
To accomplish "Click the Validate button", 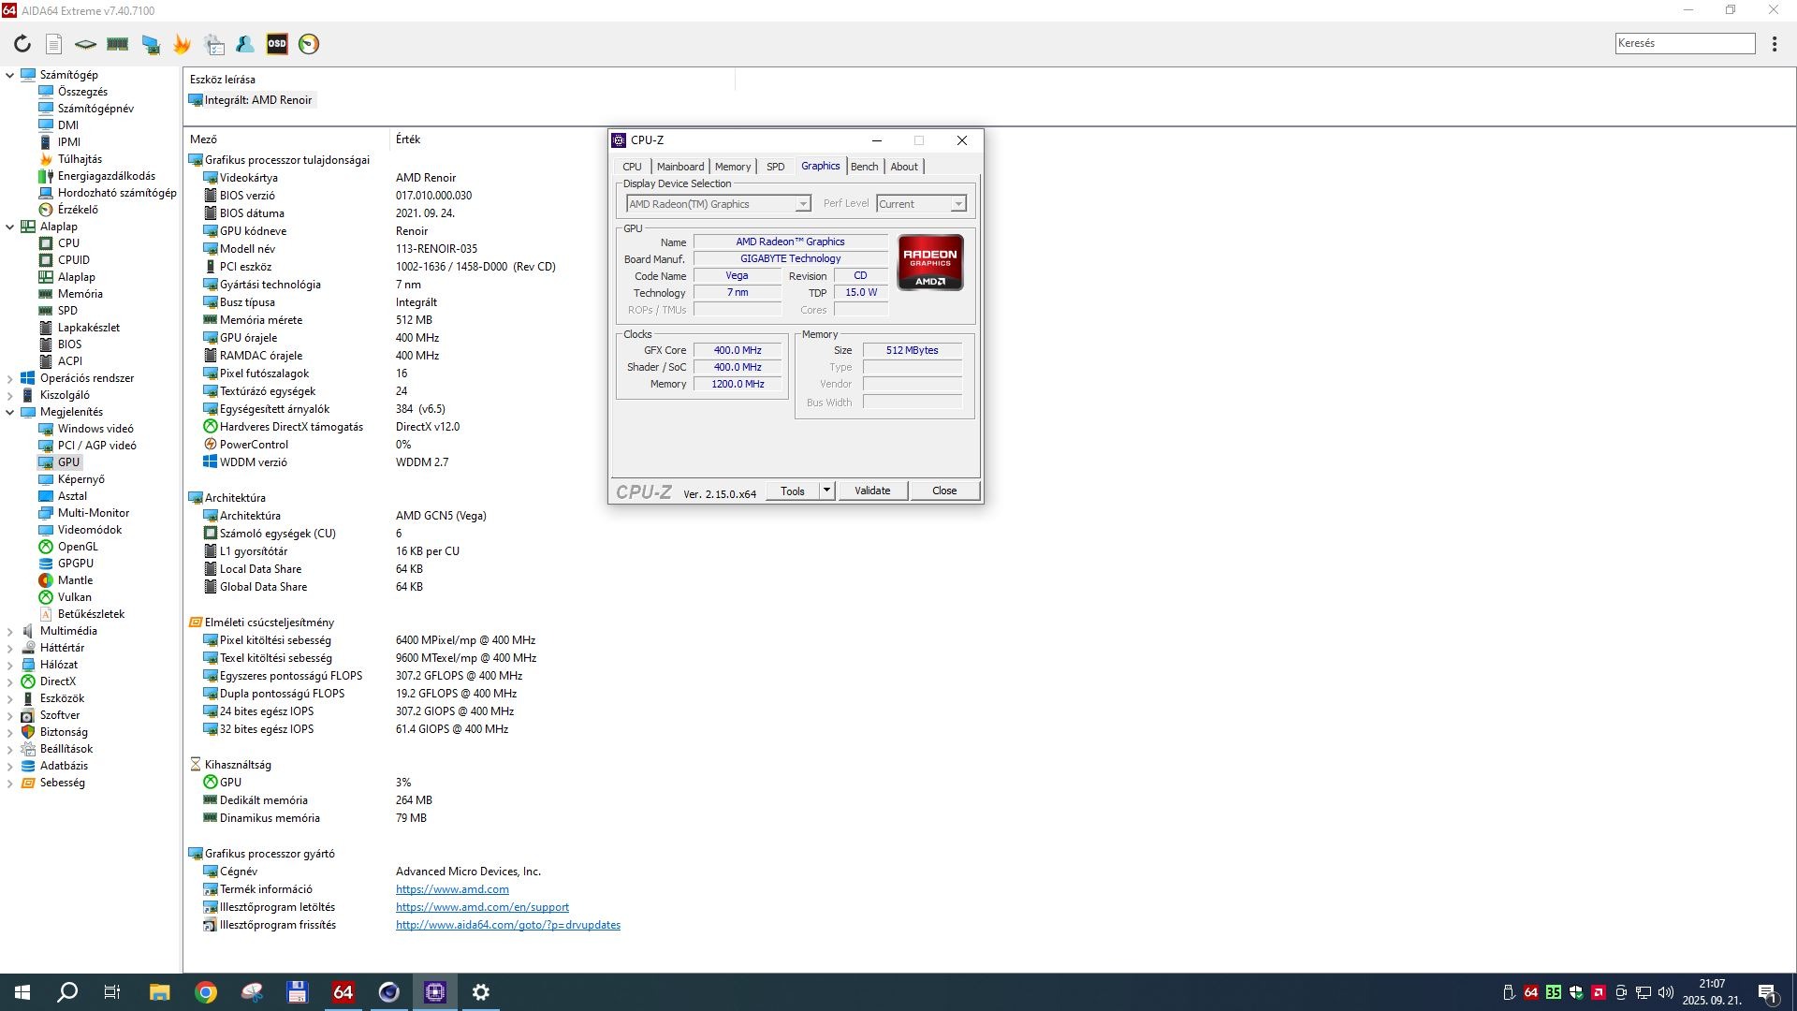I will pyautogui.click(x=872, y=491).
